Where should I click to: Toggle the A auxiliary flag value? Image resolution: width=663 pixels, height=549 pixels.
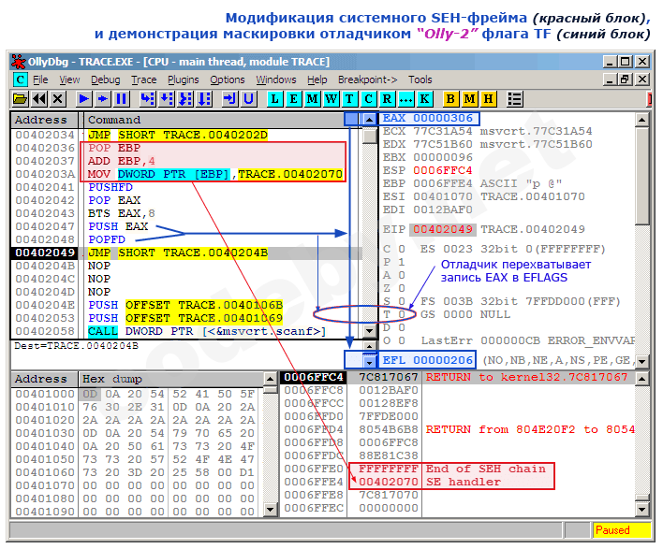pyautogui.click(x=402, y=275)
